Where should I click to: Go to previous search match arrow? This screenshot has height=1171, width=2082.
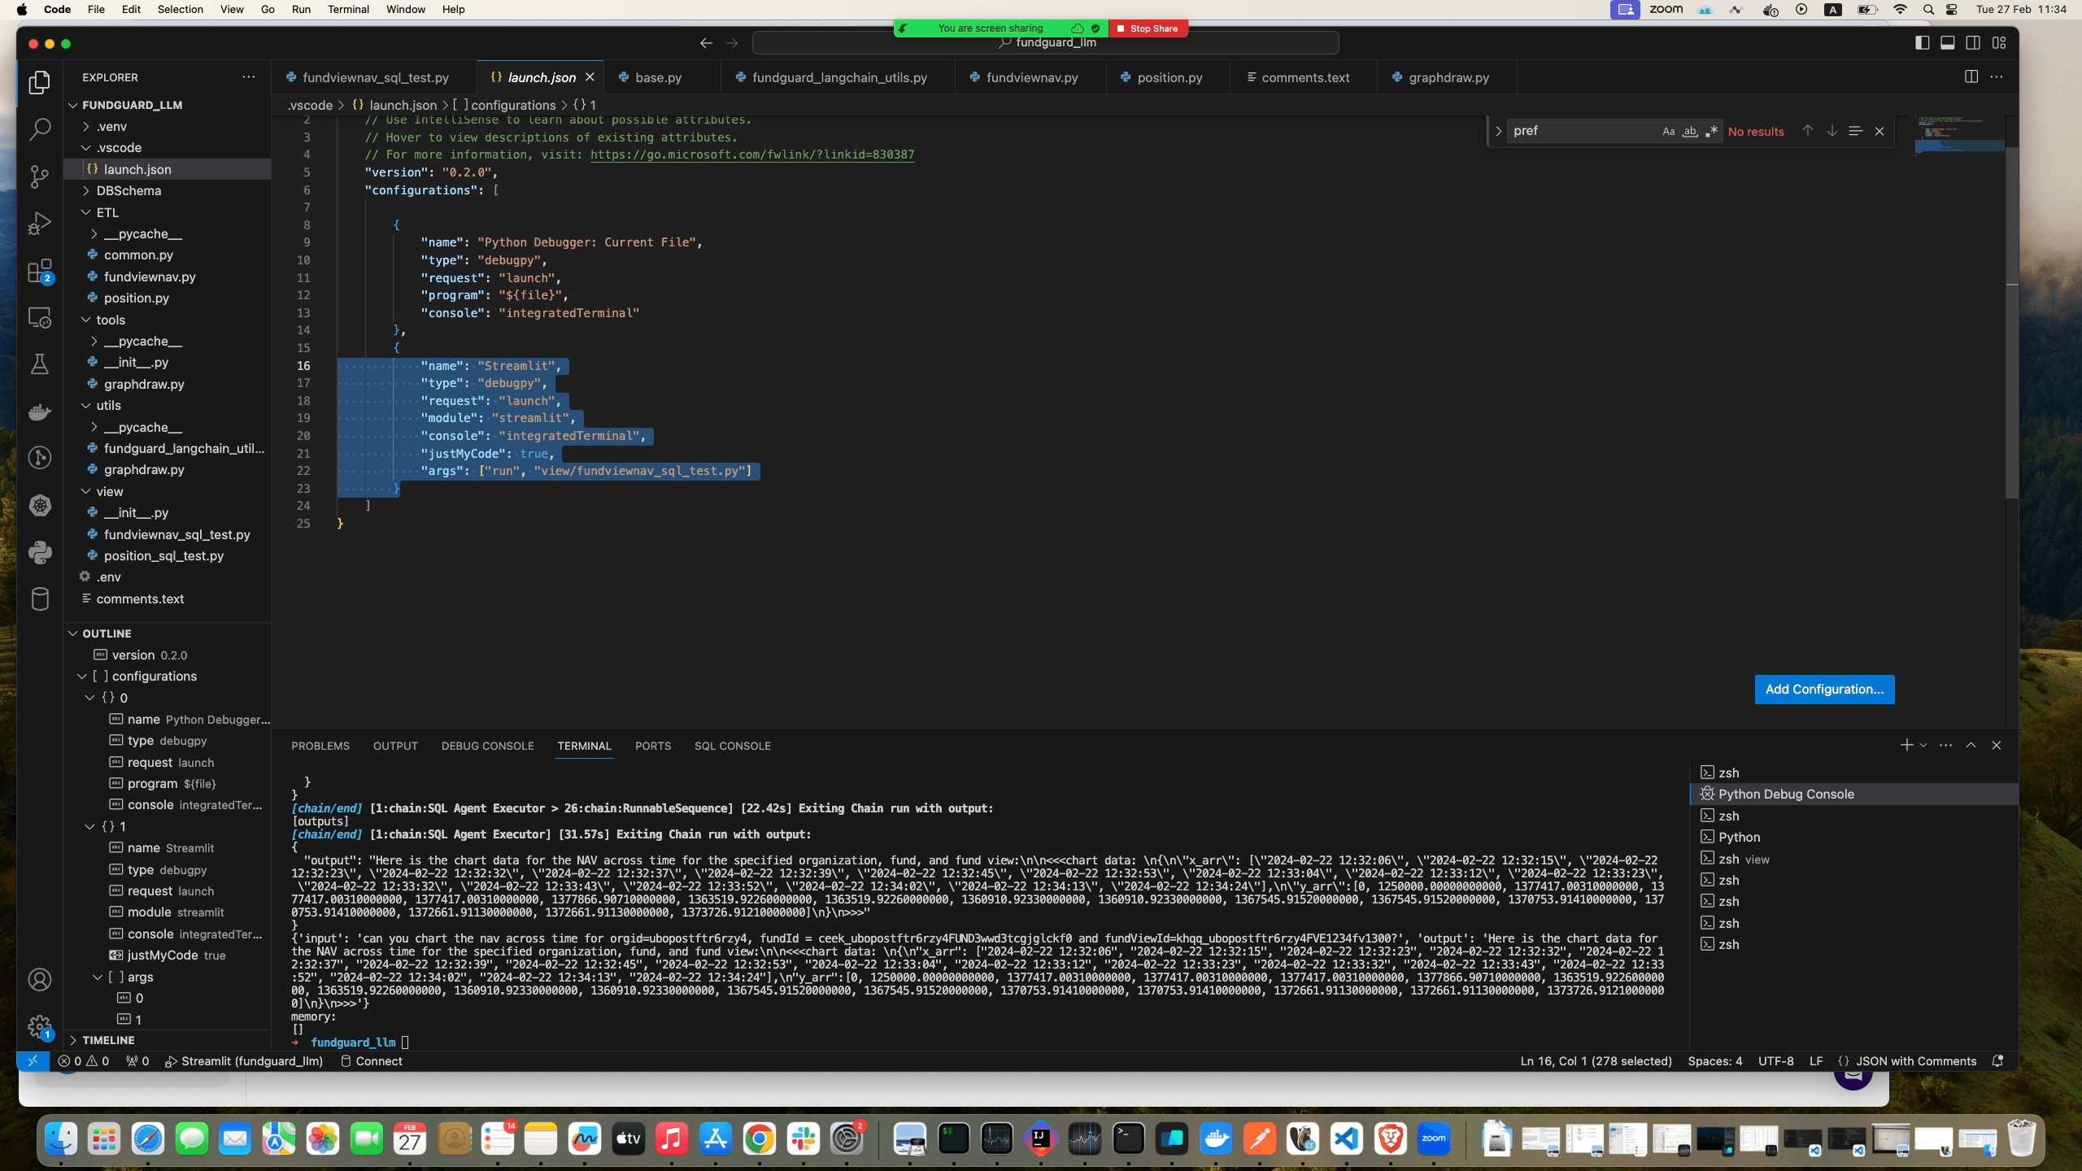pyautogui.click(x=1807, y=131)
